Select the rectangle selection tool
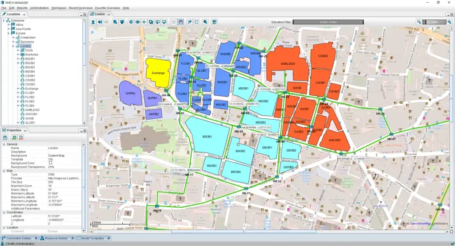This screenshot has width=455, height=246. [x=173, y=22]
